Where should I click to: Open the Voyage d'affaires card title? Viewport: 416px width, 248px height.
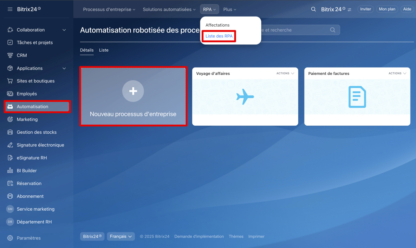pos(213,73)
